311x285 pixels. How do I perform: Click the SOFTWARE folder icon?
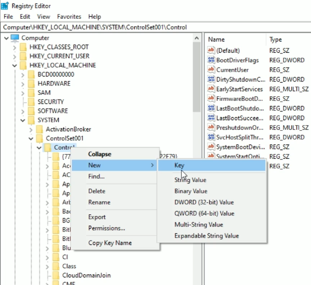[x=31, y=111]
